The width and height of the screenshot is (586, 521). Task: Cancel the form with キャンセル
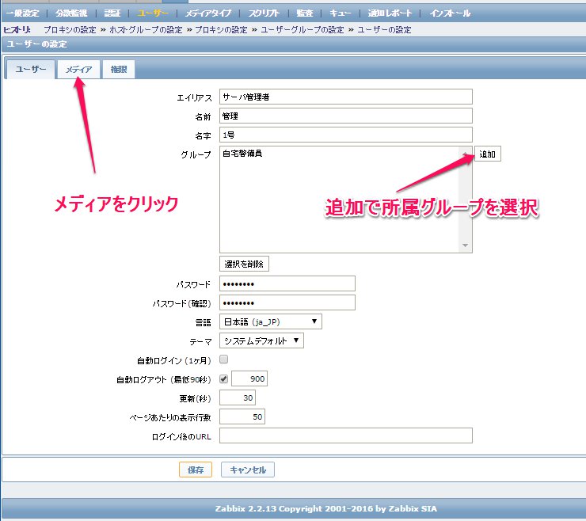(248, 470)
